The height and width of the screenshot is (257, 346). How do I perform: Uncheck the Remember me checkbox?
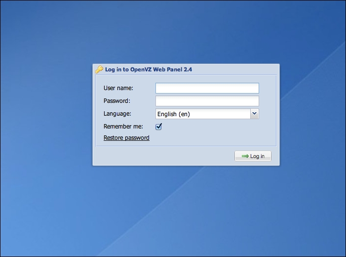[x=158, y=127]
